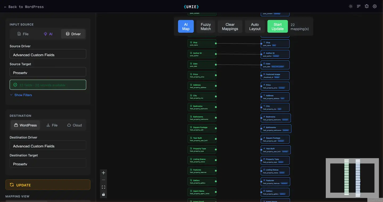The height and width of the screenshot is (202, 383).
Task: Select source Agent Name node
Action: point(202,192)
